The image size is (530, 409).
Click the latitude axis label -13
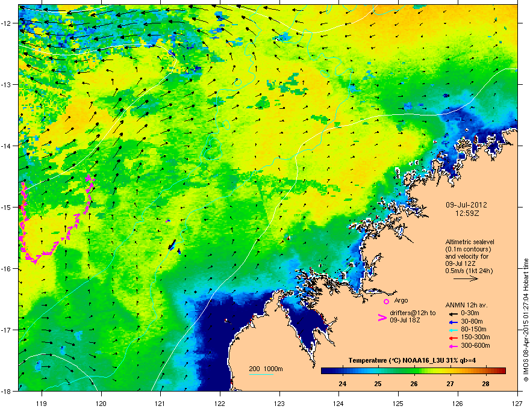click(x=7, y=85)
